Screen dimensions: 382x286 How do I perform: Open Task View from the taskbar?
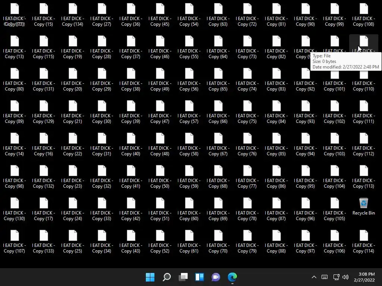(x=183, y=277)
